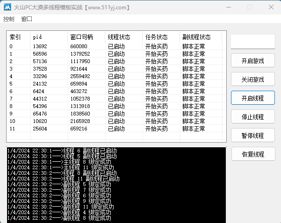Open the 窗口 menu

coord(27,19)
